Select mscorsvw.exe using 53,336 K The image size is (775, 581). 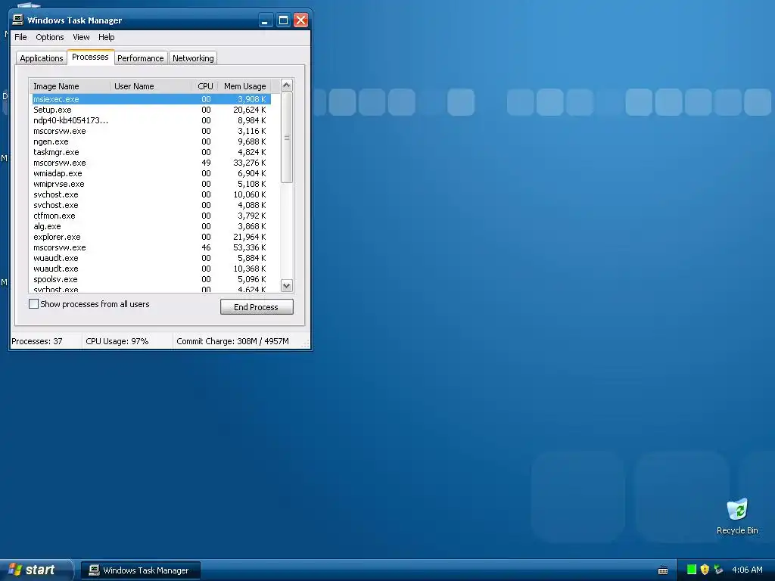[151, 247]
